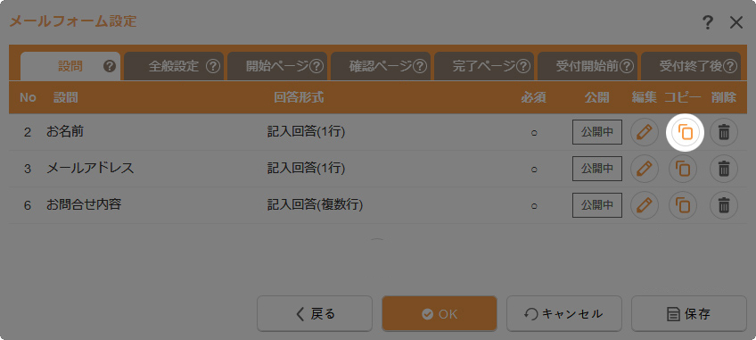The width and height of the screenshot is (756, 340).
Task: Click the キャンセル button
Action: (x=564, y=314)
